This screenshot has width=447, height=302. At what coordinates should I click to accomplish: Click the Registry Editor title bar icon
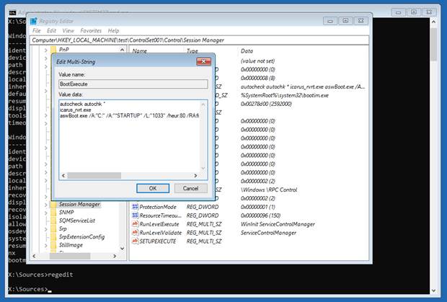click(34, 21)
